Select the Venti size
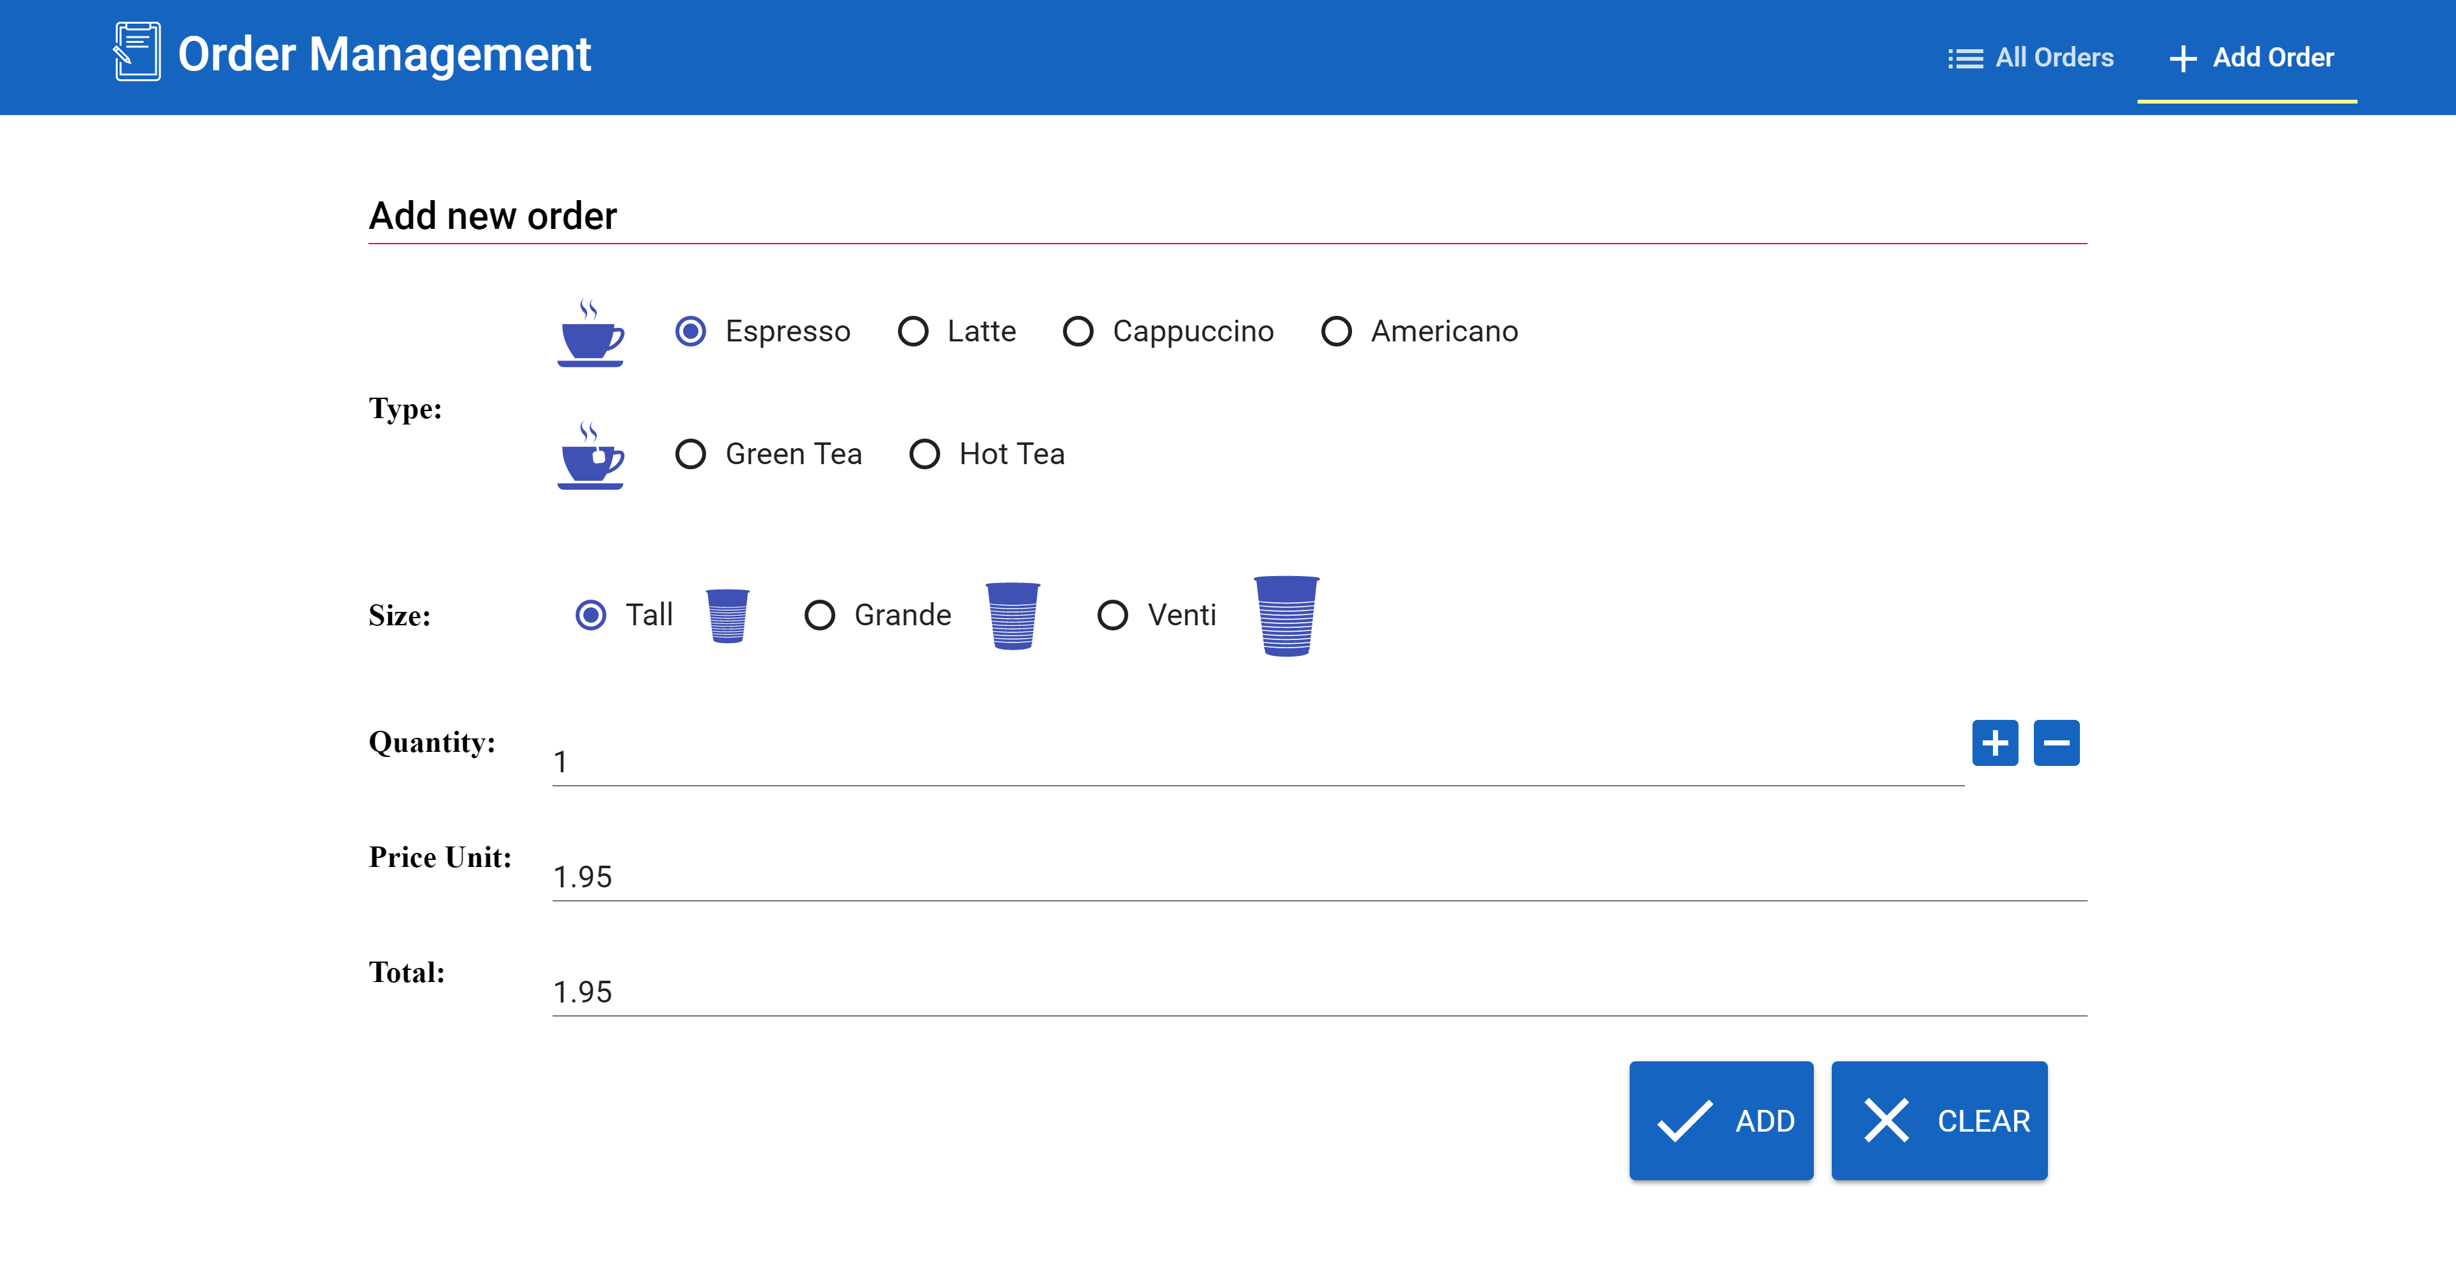The width and height of the screenshot is (2456, 1271). [1113, 616]
